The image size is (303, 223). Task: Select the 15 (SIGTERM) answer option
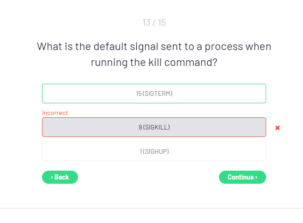154,94
